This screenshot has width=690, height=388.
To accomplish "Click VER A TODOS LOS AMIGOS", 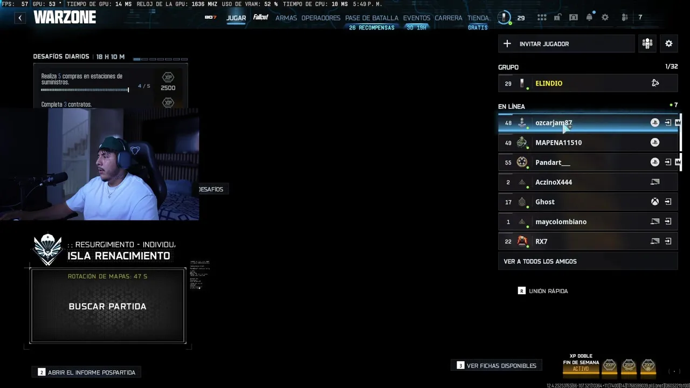I will [x=588, y=261].
